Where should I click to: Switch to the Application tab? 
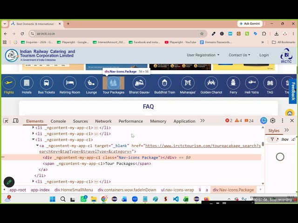pyautogui.click(x=184, y=121)
